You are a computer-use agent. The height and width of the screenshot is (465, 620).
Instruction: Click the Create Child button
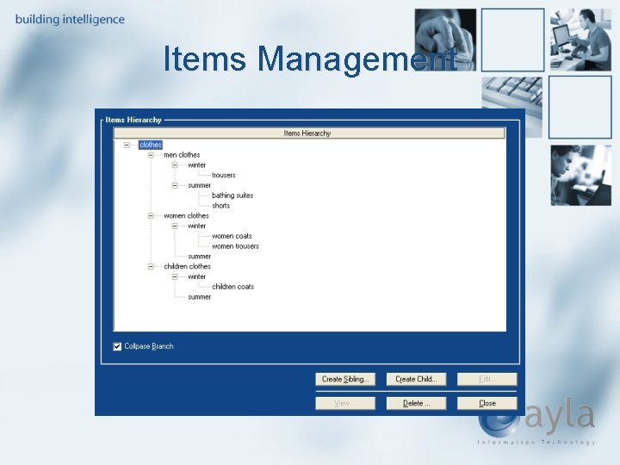tap(417, 379)
